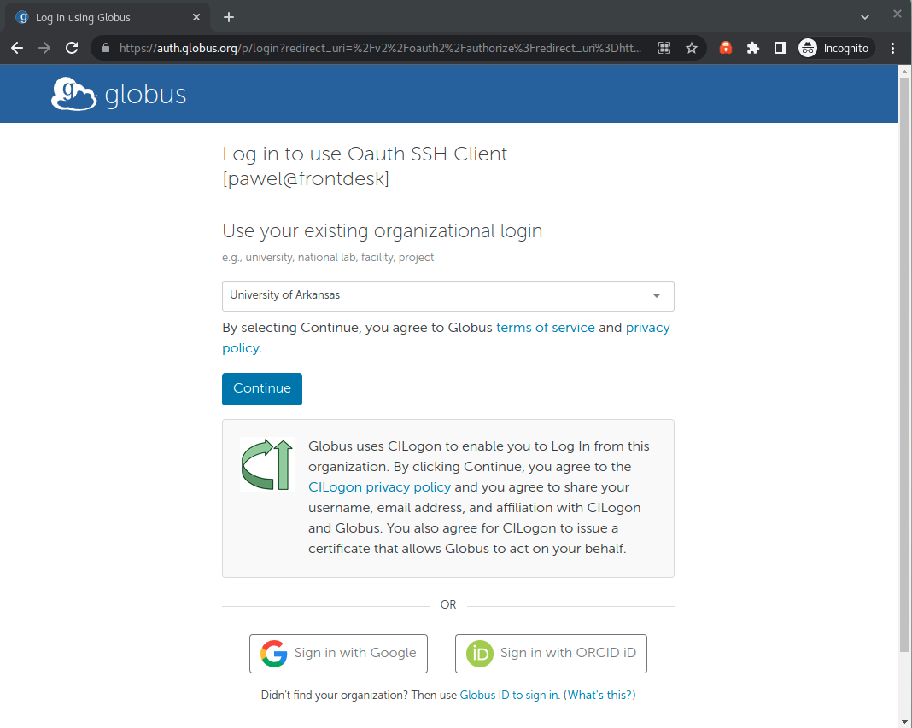Click the 'e.g., university, national lab' hint text

point(328,258)
